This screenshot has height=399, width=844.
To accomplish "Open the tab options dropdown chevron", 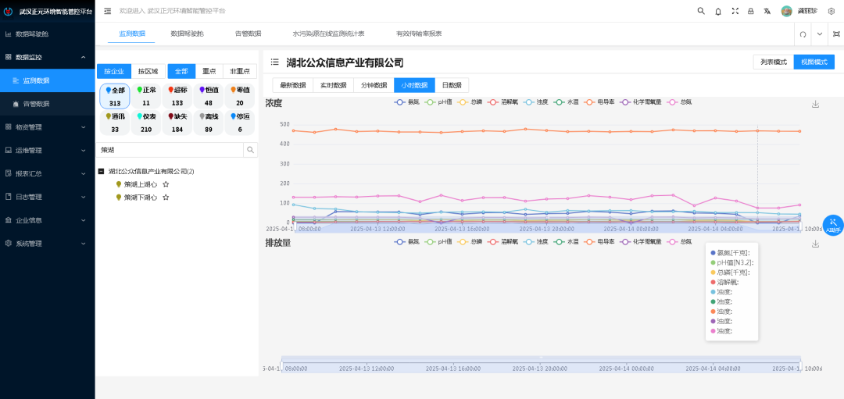I will 819,34.
